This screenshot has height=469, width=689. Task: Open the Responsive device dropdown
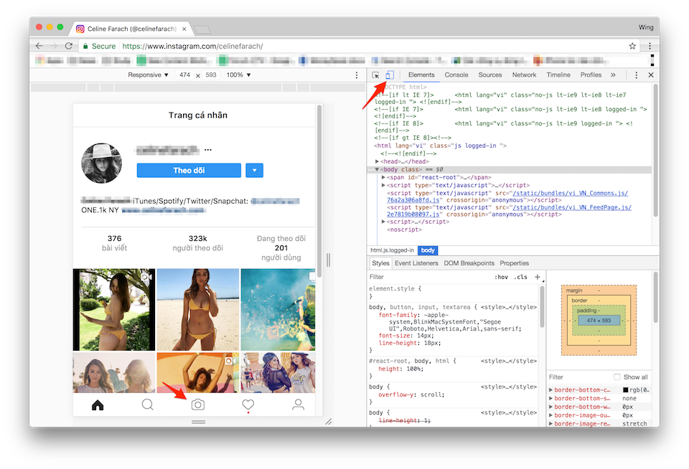coord(148,75)
